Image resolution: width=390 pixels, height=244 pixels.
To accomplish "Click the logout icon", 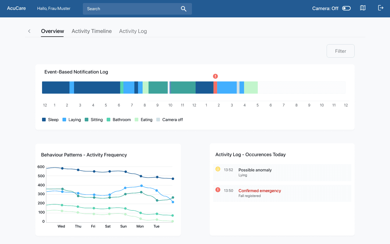I will coord(381,8).
